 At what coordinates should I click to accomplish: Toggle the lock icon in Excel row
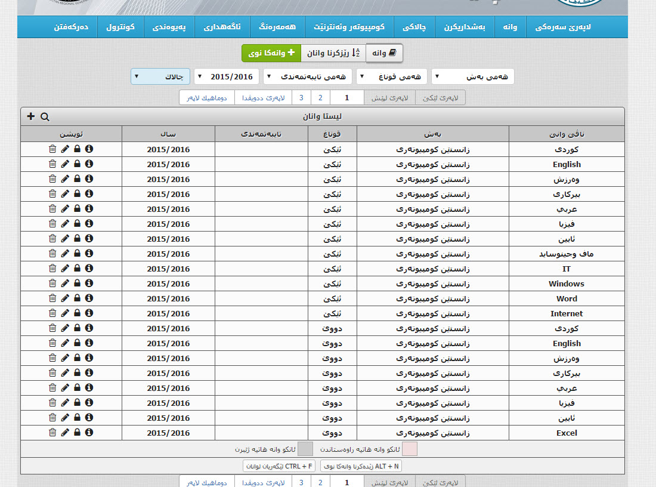coord(77,433)
